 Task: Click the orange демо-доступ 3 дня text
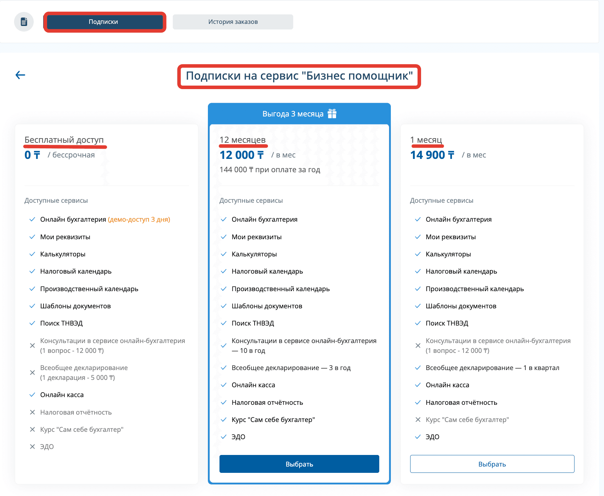pyautogui.click(x=139, y=220)
